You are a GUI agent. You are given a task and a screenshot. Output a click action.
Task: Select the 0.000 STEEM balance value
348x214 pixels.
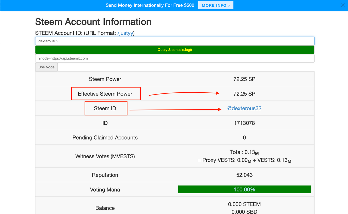244,204
